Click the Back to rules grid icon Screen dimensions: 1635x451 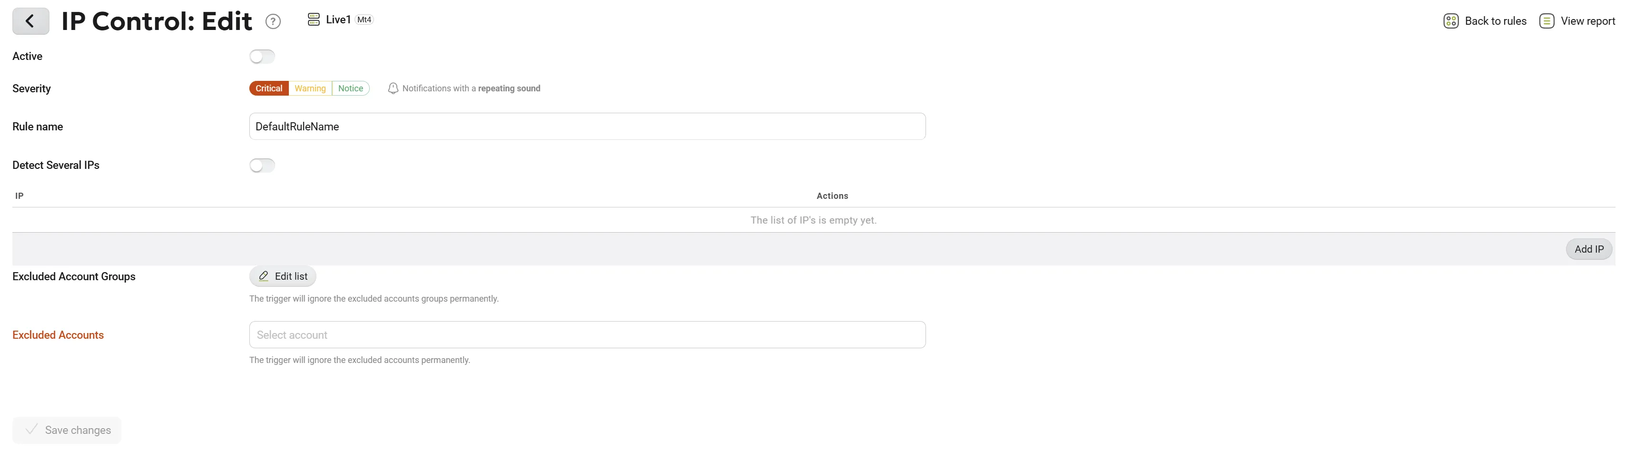pyautogui.click(x=1451, y=21)
